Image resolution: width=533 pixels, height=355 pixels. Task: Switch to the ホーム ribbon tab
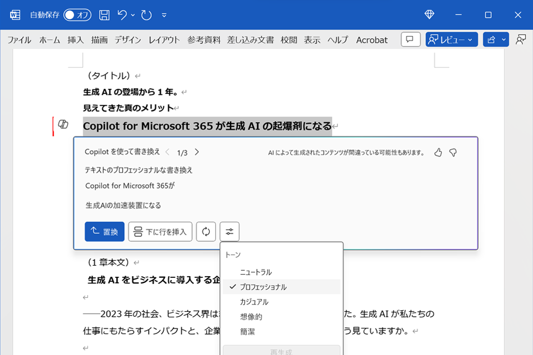point(49,40)
